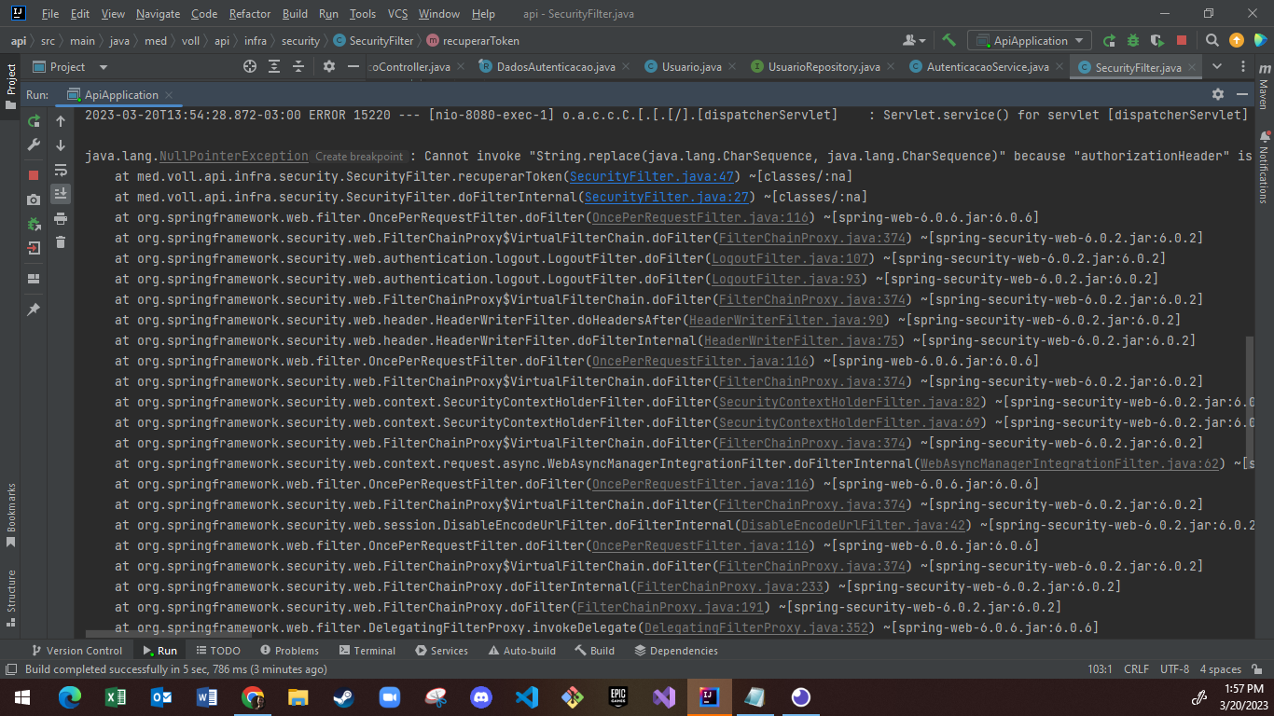Close the SecurityFilter.java tab
This screenshot has height=716, width=1274.
[x=1193, y=67]
